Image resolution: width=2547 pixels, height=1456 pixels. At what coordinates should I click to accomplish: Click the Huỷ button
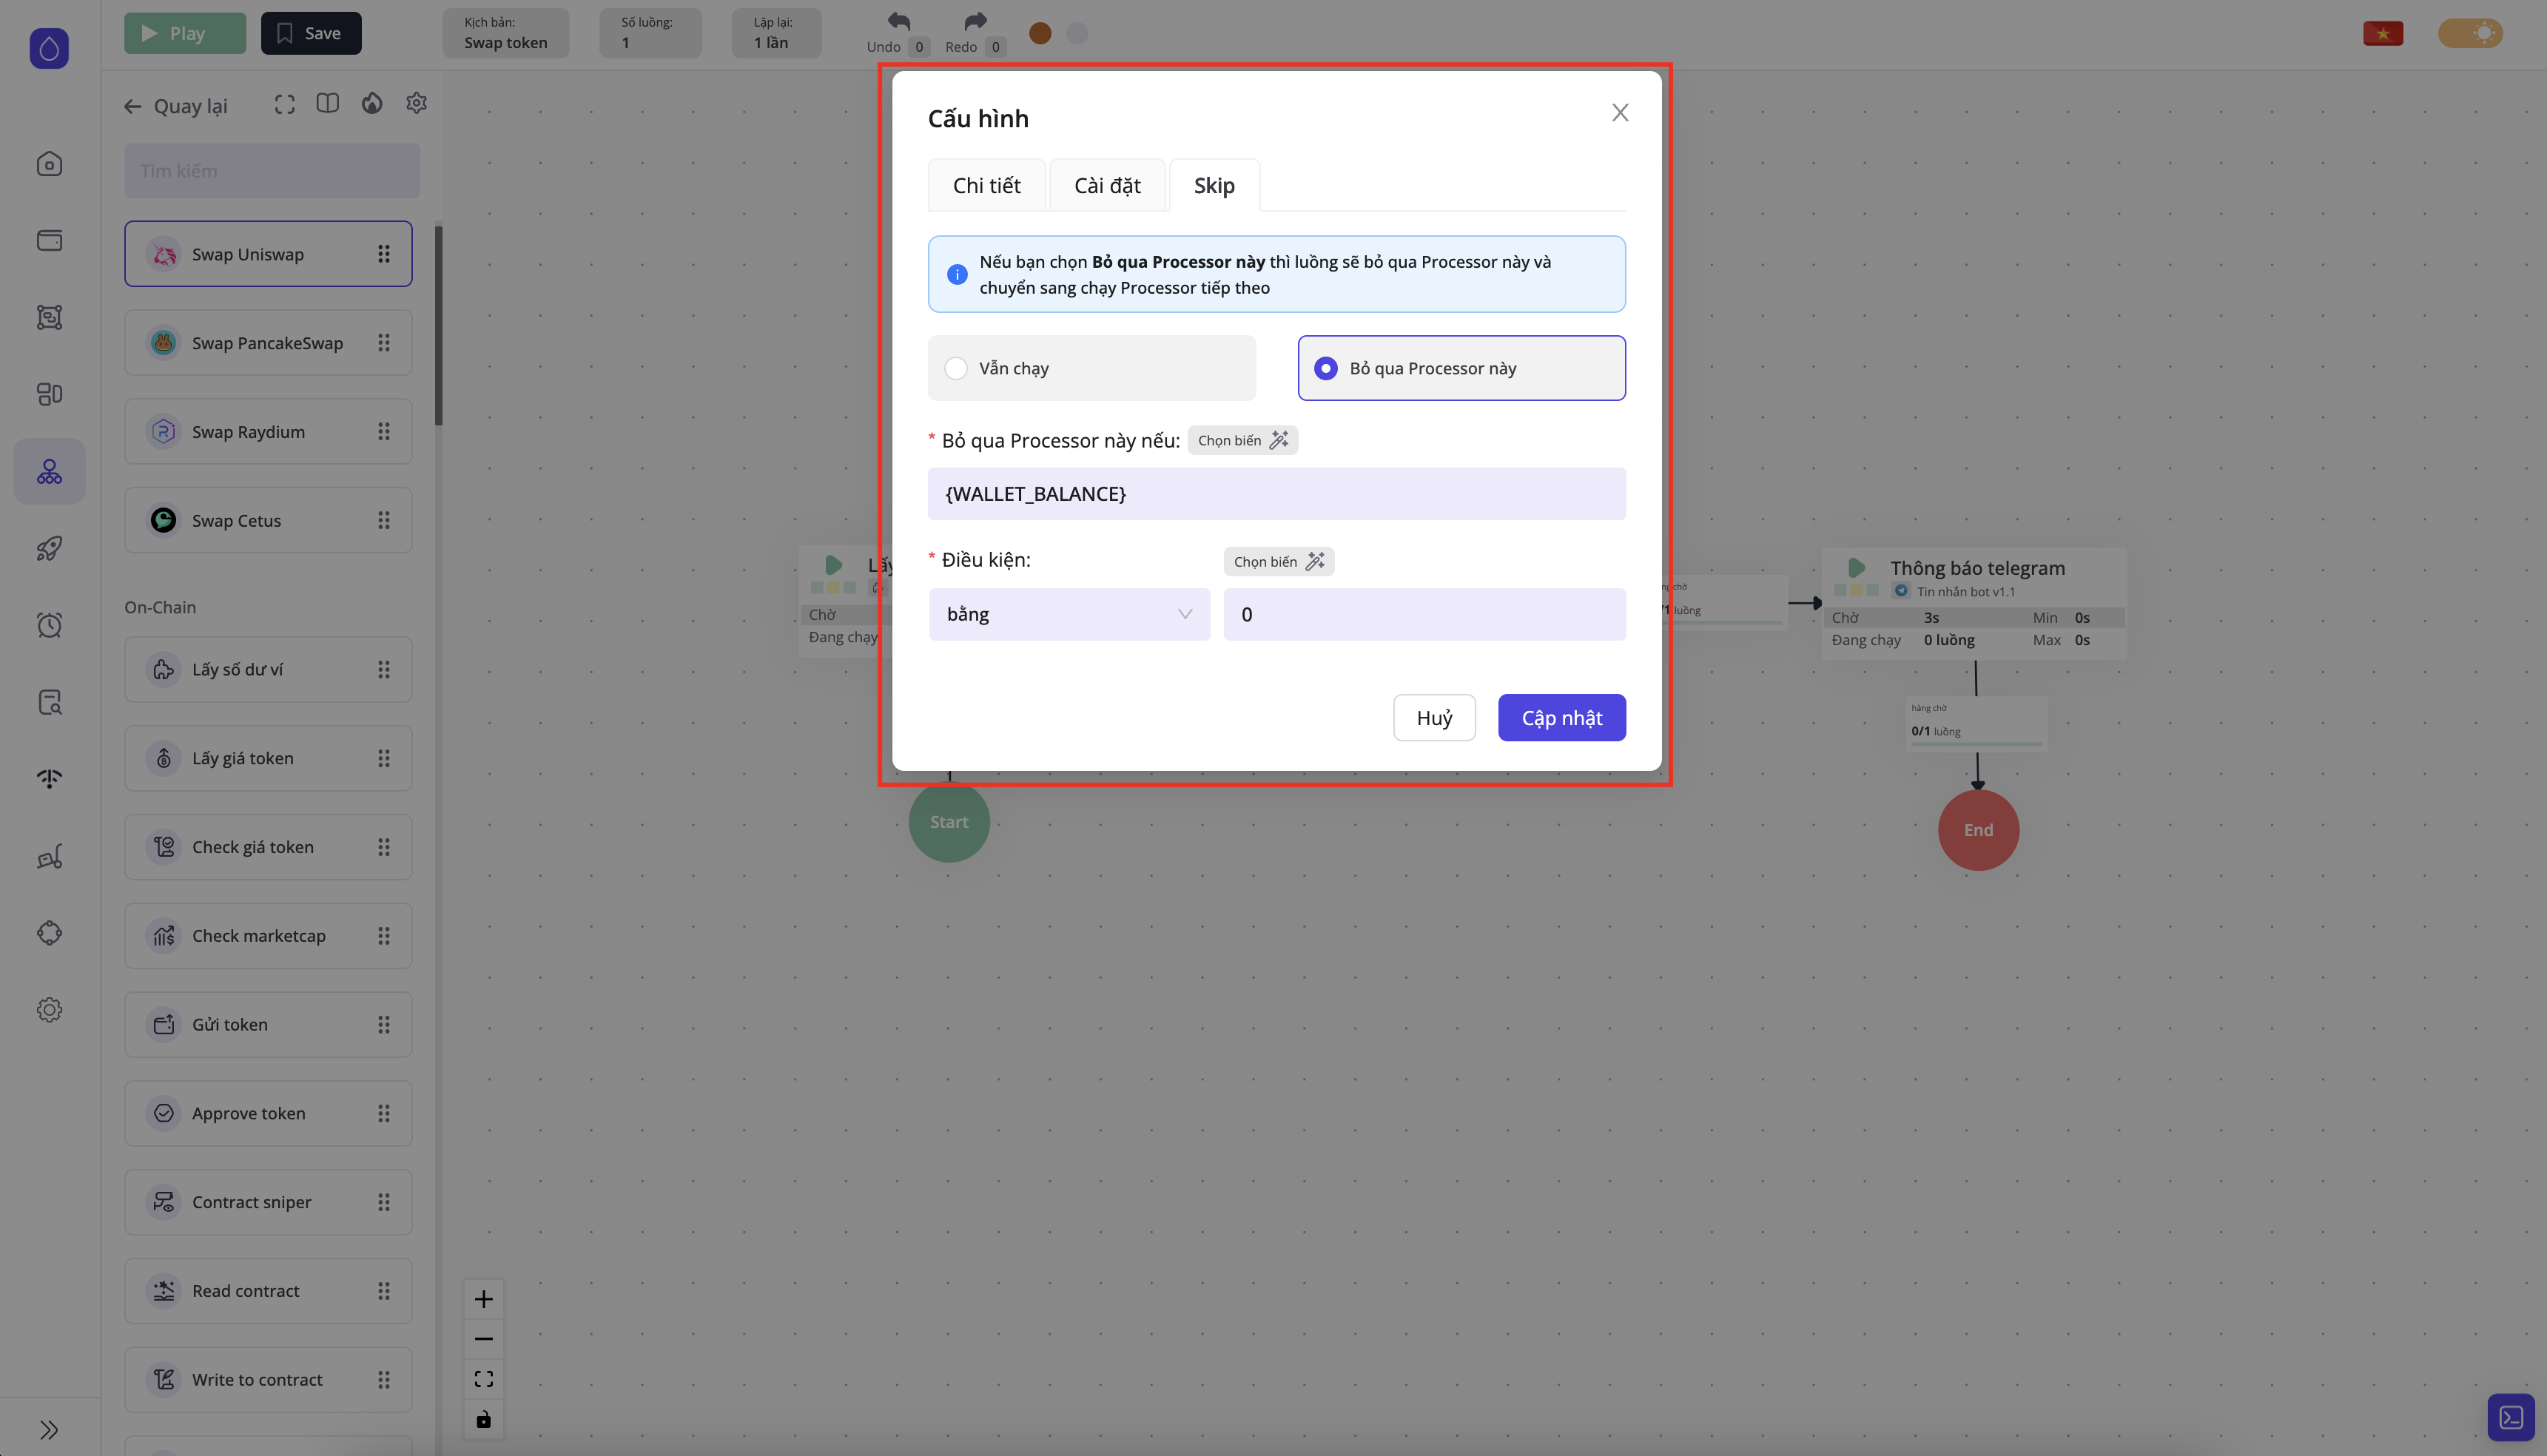click(x=1434, y=718)
